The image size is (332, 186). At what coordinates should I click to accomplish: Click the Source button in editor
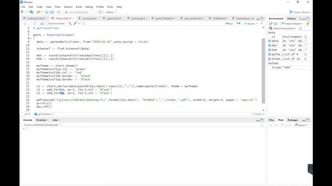tap(250, 24)
